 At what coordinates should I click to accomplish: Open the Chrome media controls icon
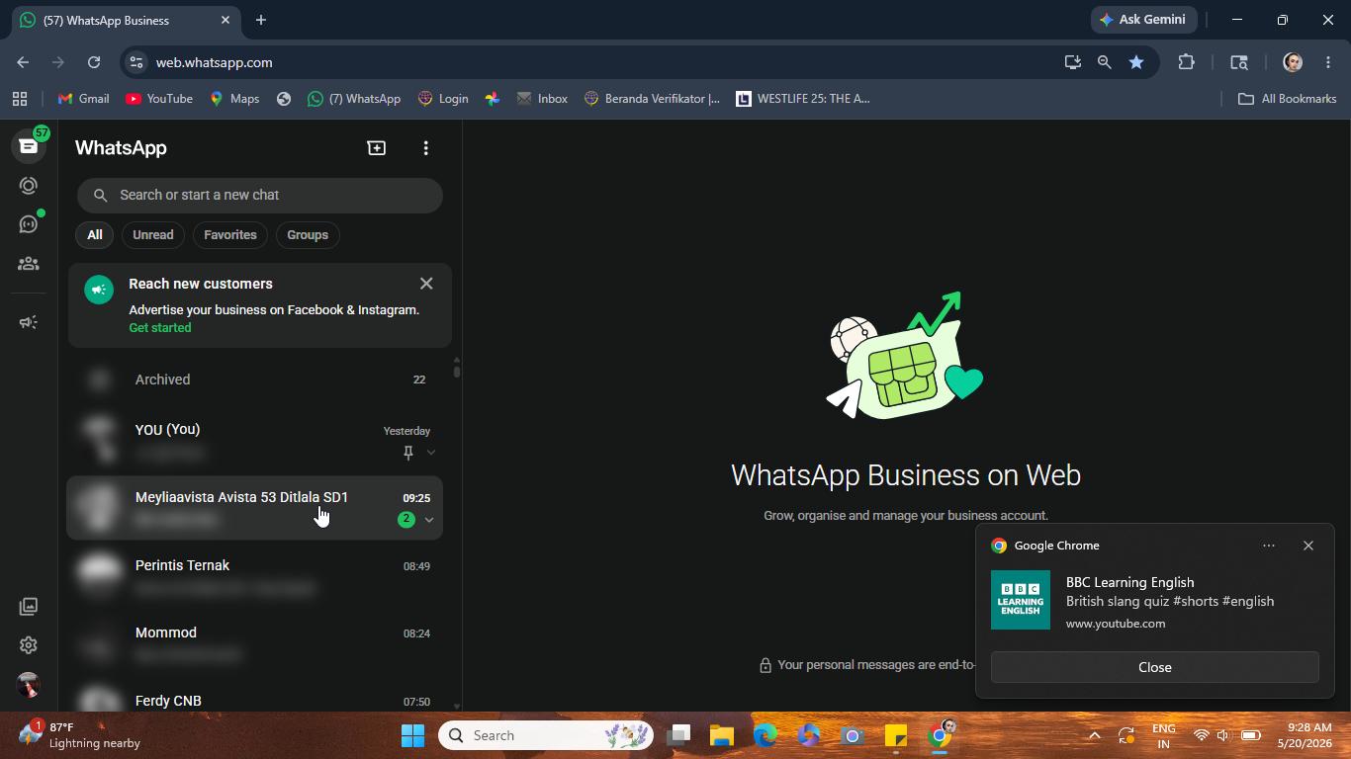(x=1239, y=62)
